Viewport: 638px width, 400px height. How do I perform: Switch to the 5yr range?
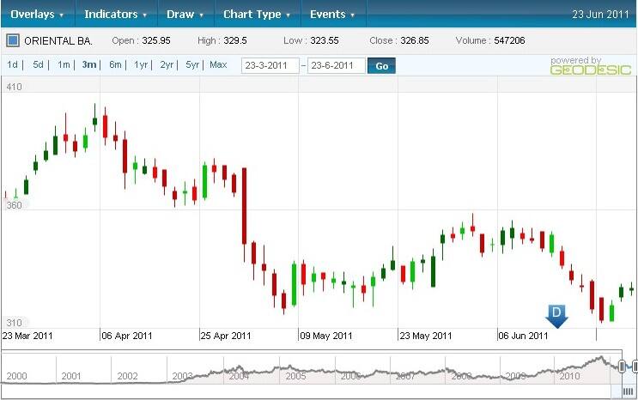point(192,65)
